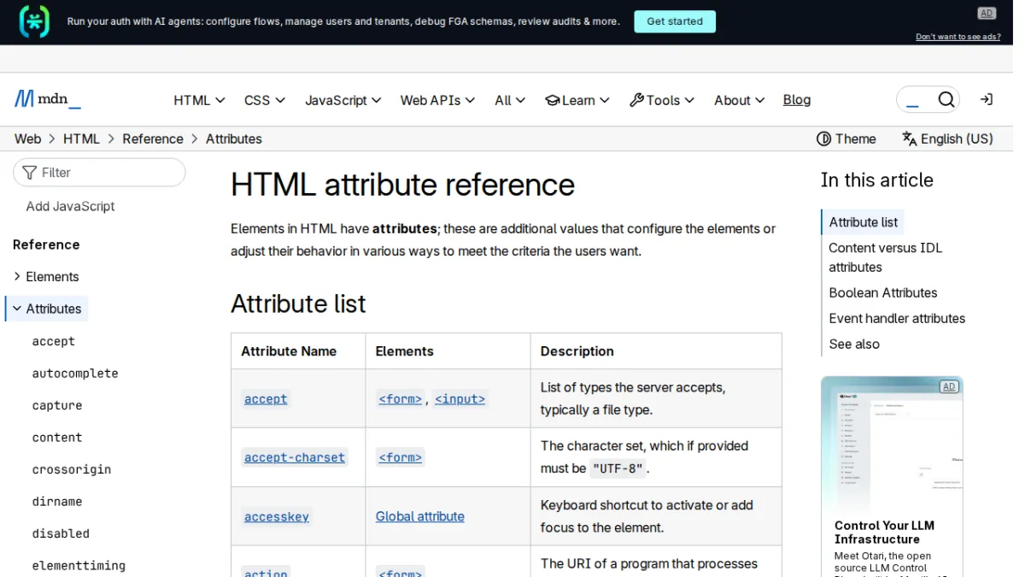Expand the Tools navigation menu
This screenshot has height=577, width=1025.
coord(662,100)
